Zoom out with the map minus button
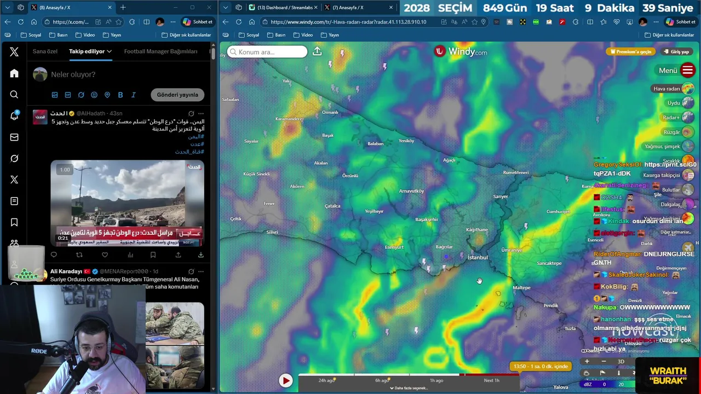The height and width of the screenshot is (394, 701). click(x=604, y=361)
